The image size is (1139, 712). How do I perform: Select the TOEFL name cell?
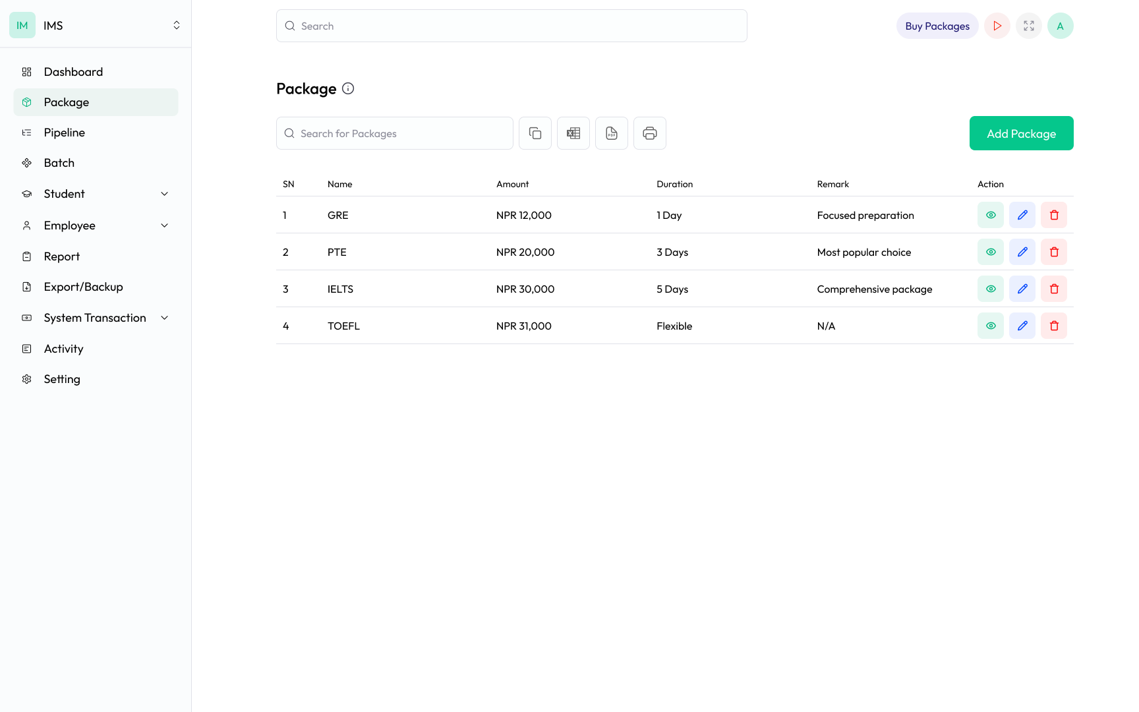pos(344,326)
